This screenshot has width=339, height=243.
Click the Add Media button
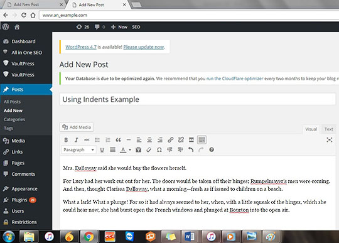77,127
